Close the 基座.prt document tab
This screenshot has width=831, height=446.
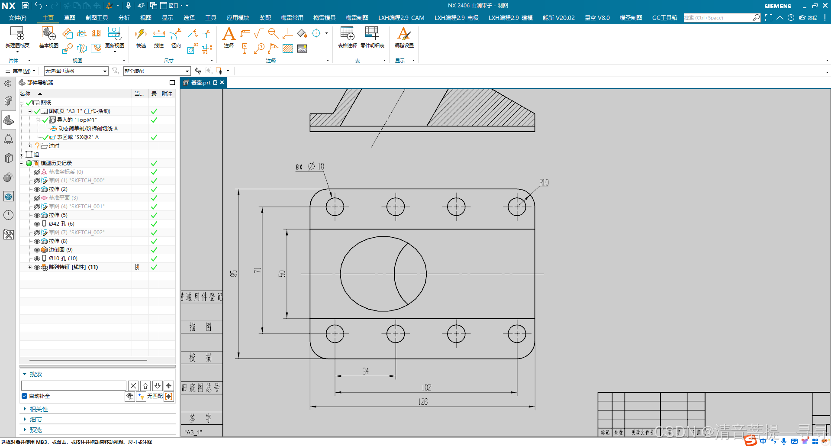tap(222, 82)
